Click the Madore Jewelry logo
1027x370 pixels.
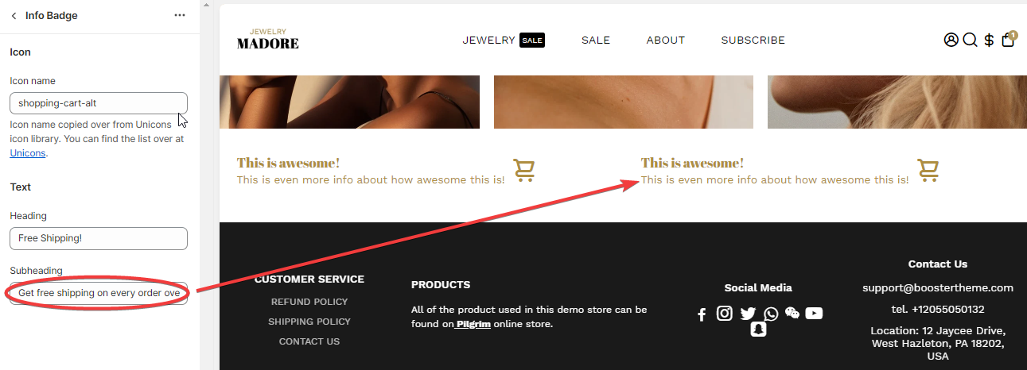268,39
